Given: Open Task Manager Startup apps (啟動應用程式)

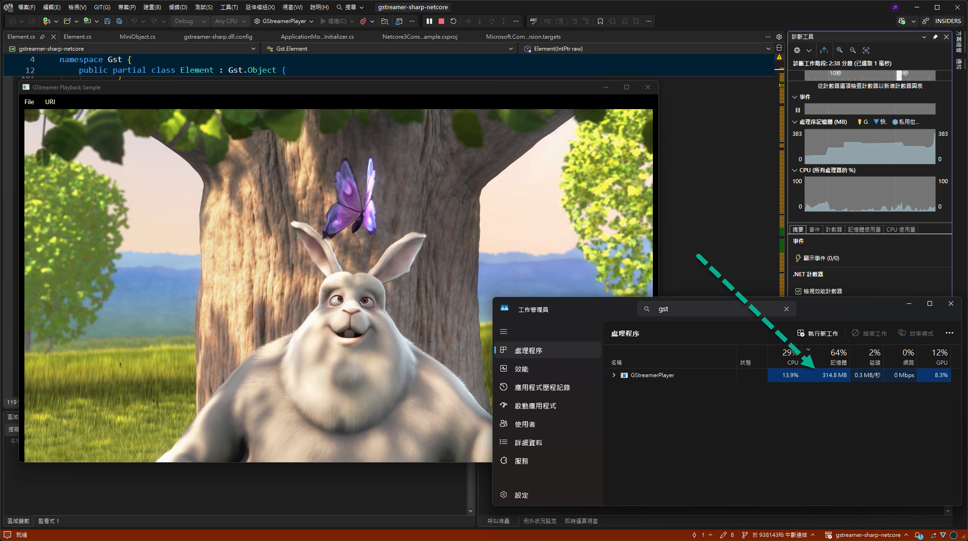Looking at the screenshot, I should click(535, 406).
